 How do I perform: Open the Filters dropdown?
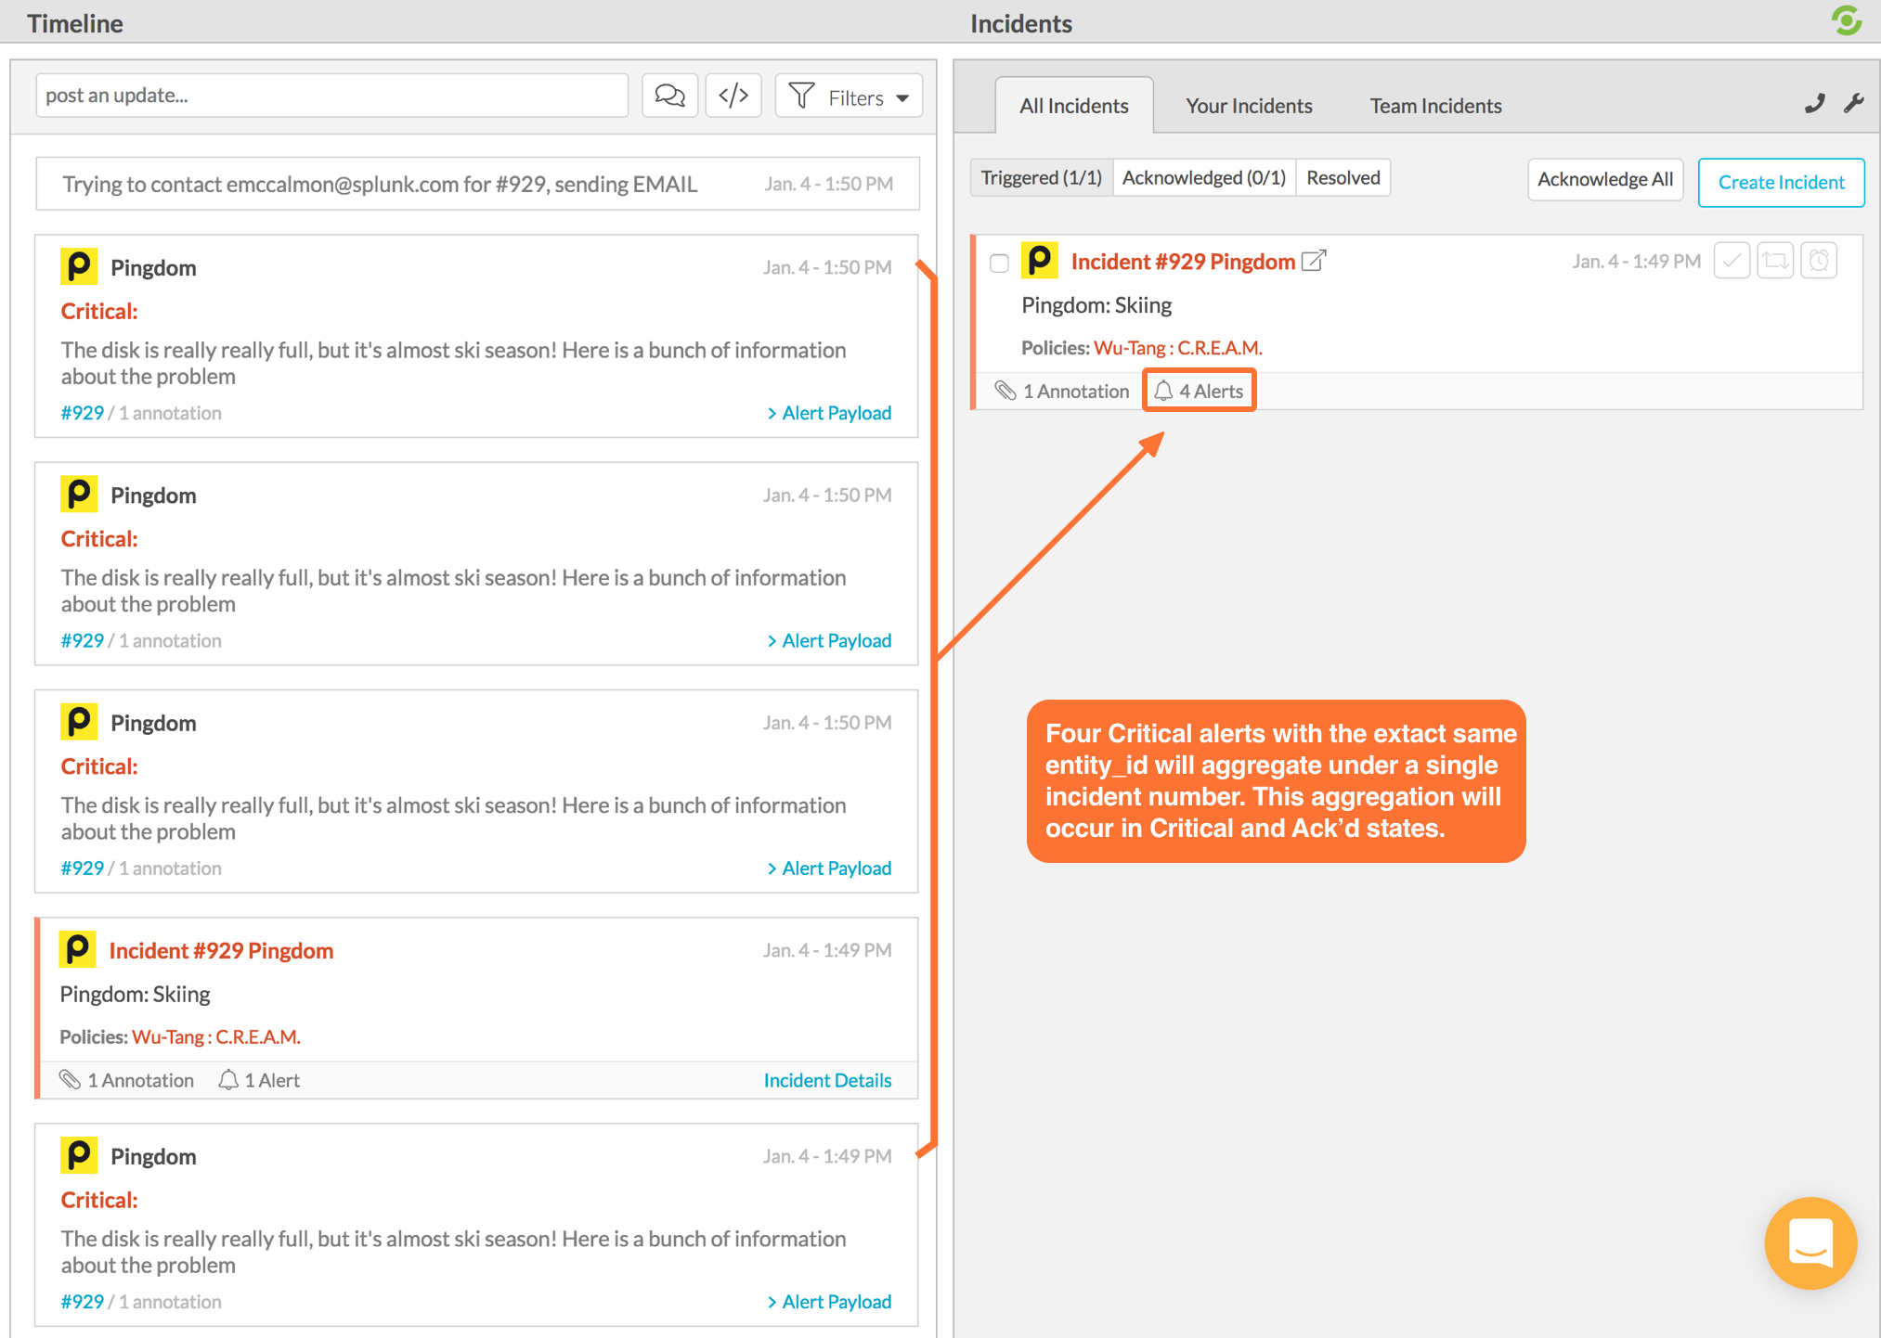tap(849, 96)
